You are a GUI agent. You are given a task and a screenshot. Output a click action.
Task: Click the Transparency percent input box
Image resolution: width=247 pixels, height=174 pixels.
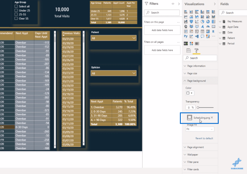point(190,107)
